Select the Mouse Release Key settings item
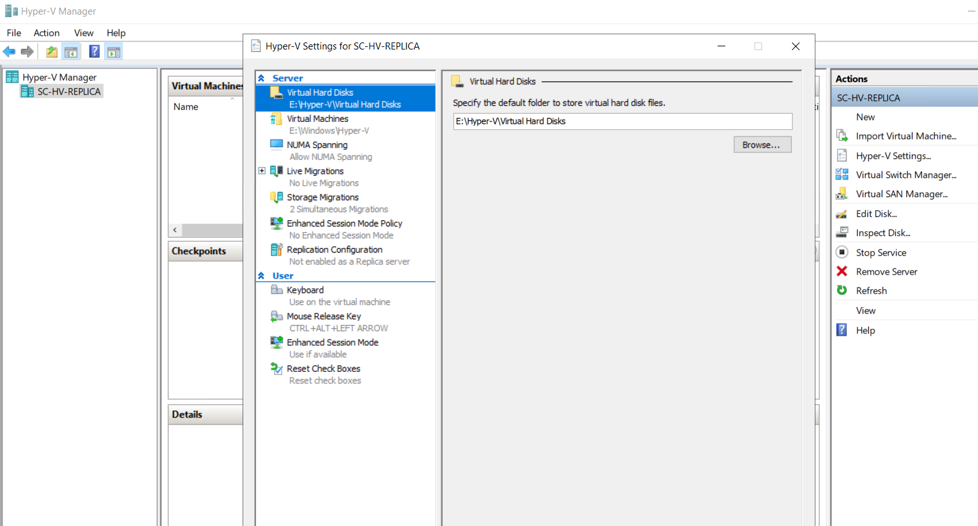978x526 pixels. [345, 322]
